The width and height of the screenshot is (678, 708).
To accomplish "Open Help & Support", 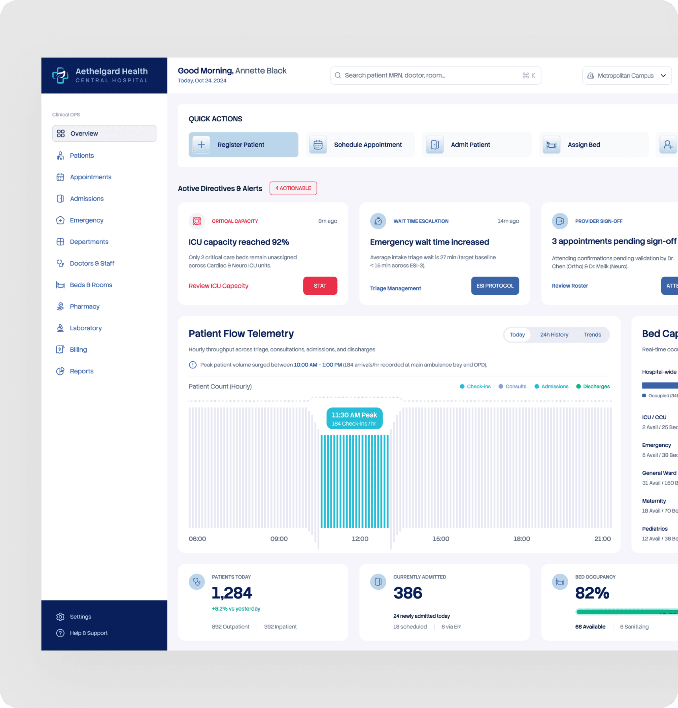I will [82, 632].
